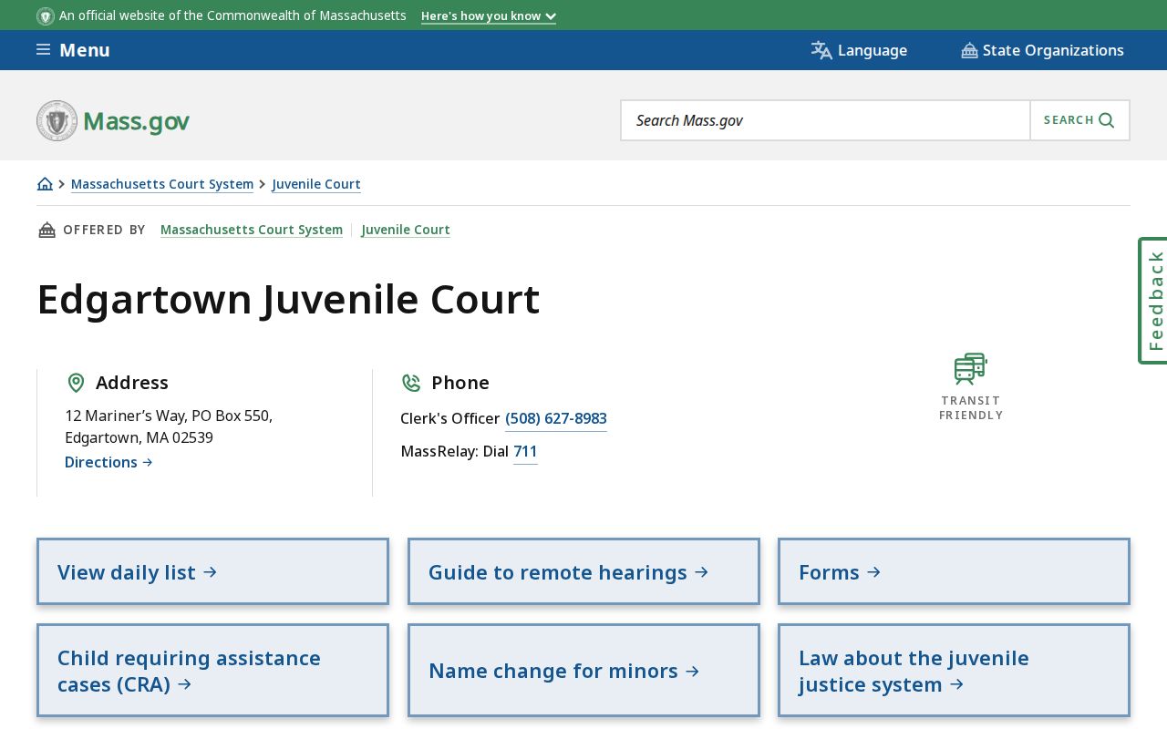Call Clerk's Officer number (508) 627-8983
Image resolution: width=1167 pixels, height=729 pixels.
point(556,418)
